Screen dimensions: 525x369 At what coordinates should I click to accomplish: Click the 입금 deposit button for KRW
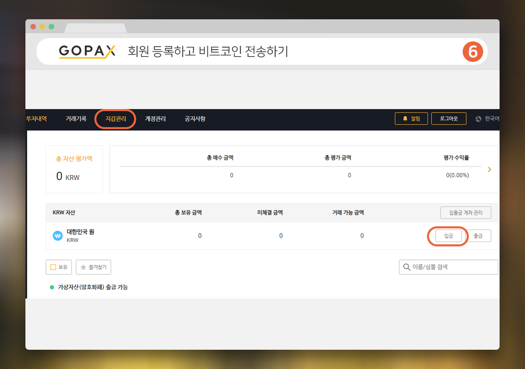(x=448, y=236)
